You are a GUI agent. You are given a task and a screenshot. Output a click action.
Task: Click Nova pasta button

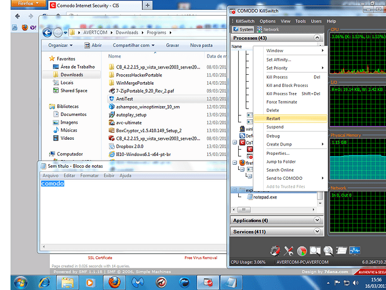[x=201, y=45]
